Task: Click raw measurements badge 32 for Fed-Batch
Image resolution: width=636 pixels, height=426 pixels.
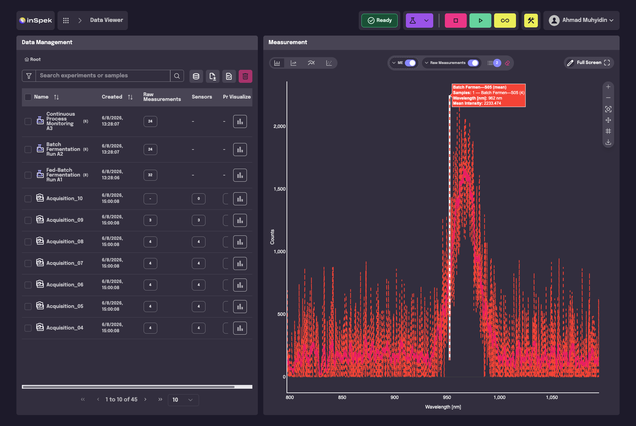Action: tap(150, 175)
